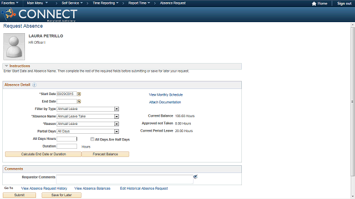The height and width of the screenshot is (199, 355).
Task: Click the scrollbar up arrow
Action: point(353,24)
